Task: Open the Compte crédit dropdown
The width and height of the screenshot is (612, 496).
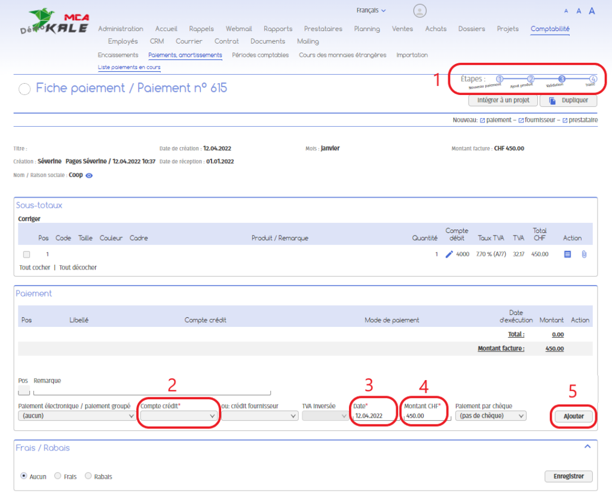Action: tap(178, 416)
